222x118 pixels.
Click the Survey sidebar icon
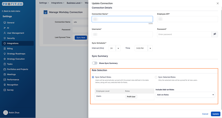click(x=5, y=90)
